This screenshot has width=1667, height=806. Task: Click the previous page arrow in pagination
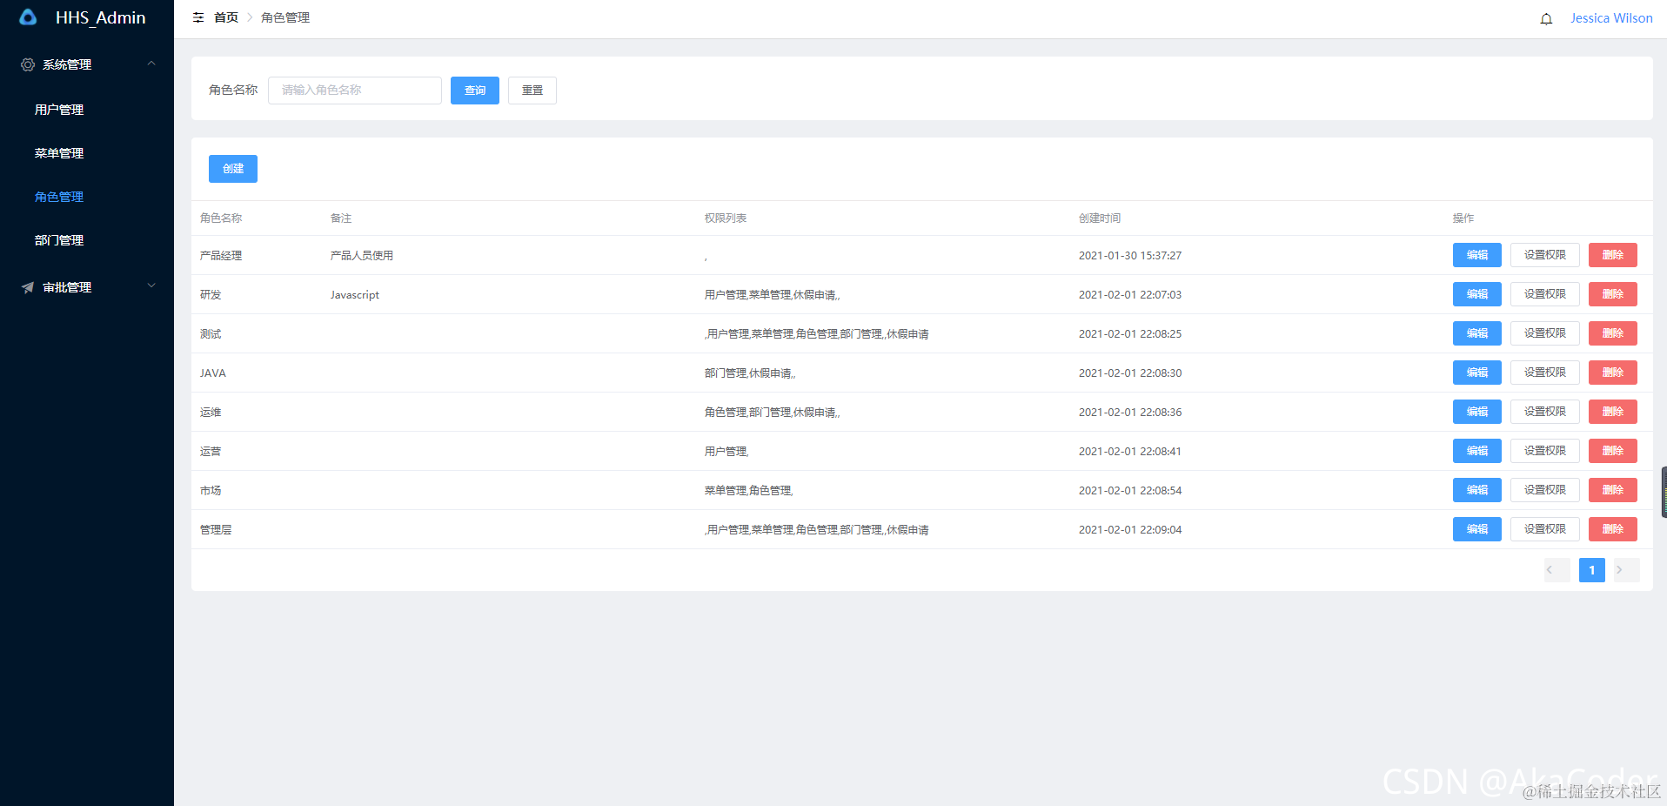point(1556,570)
